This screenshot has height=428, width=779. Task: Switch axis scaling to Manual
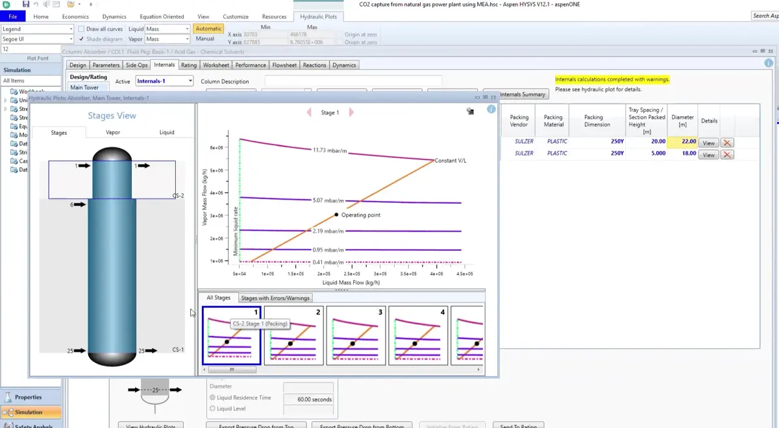[x=205, y=39]
